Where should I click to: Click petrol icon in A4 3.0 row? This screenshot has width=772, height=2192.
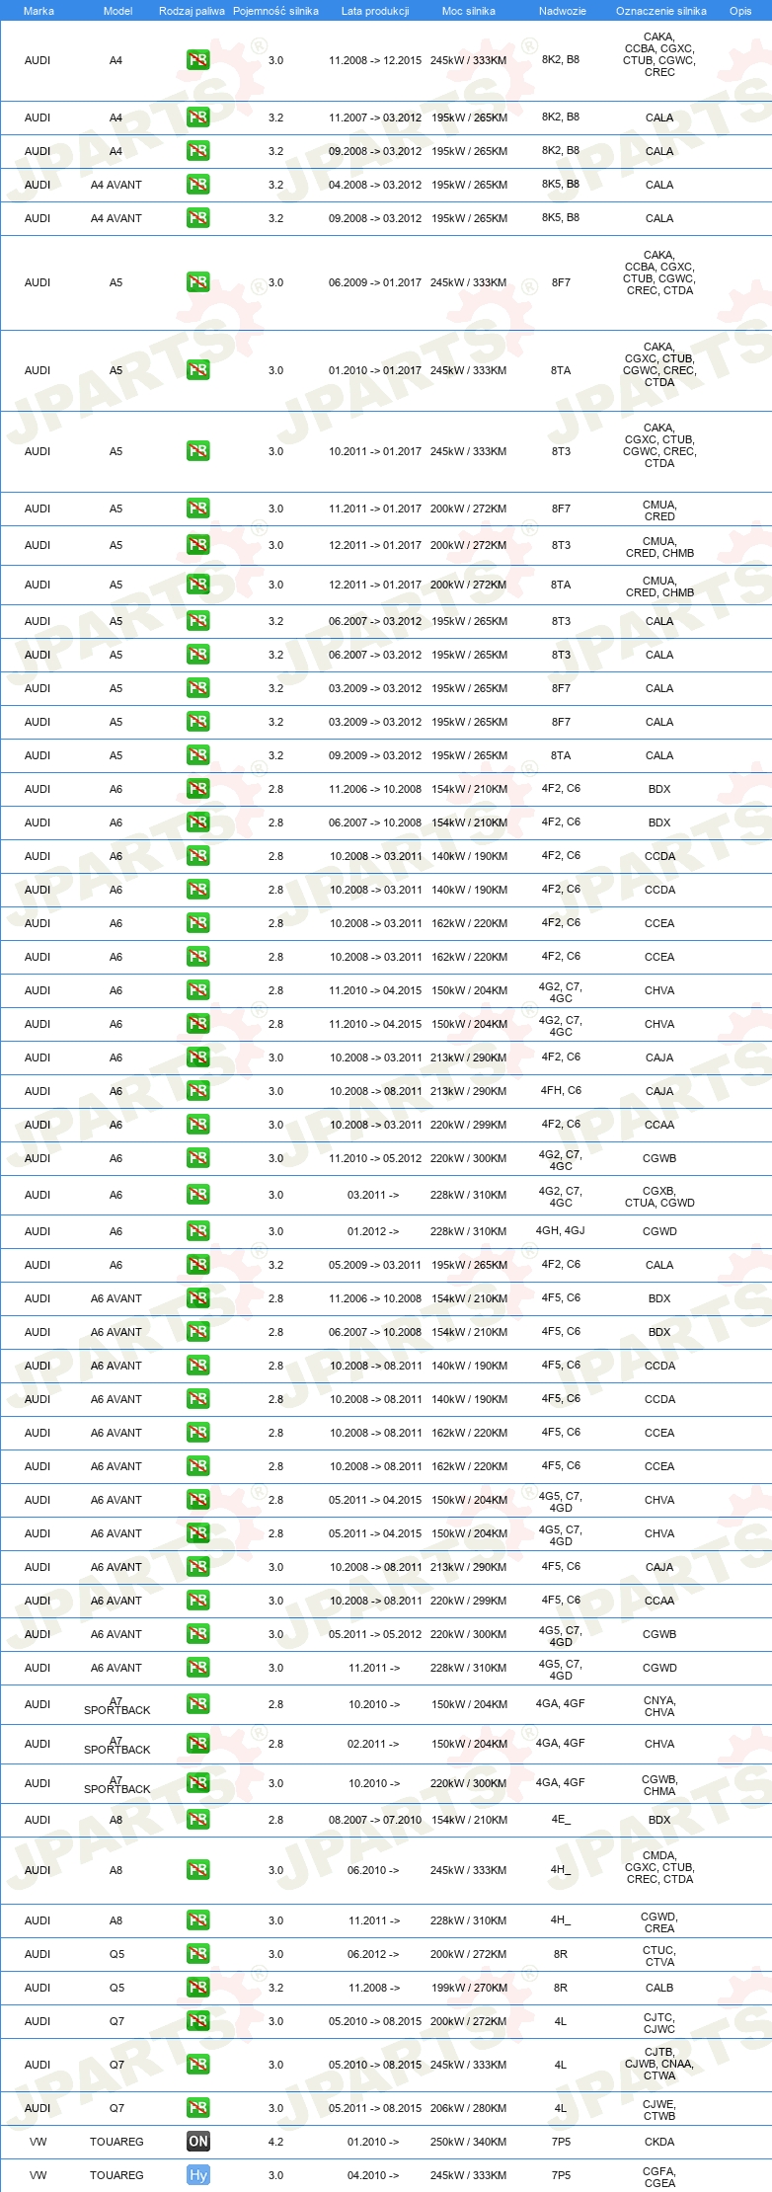tap(198, 60)
